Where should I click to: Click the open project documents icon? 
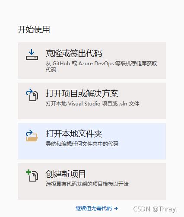click(x=32, y=95)
